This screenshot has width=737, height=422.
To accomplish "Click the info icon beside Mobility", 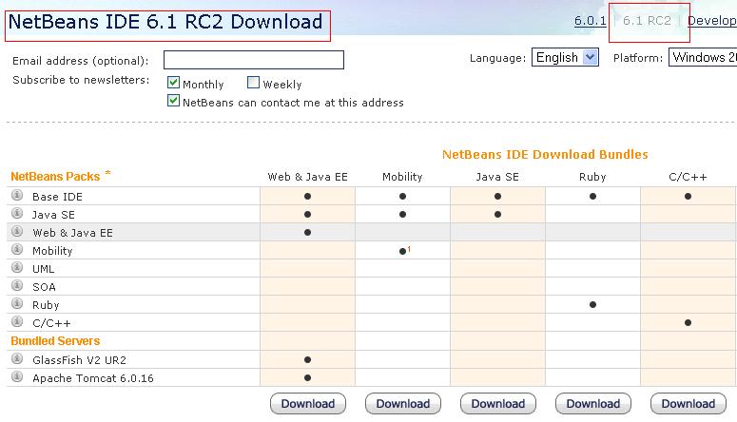I will pyautogui.click(x=17, y=250).
